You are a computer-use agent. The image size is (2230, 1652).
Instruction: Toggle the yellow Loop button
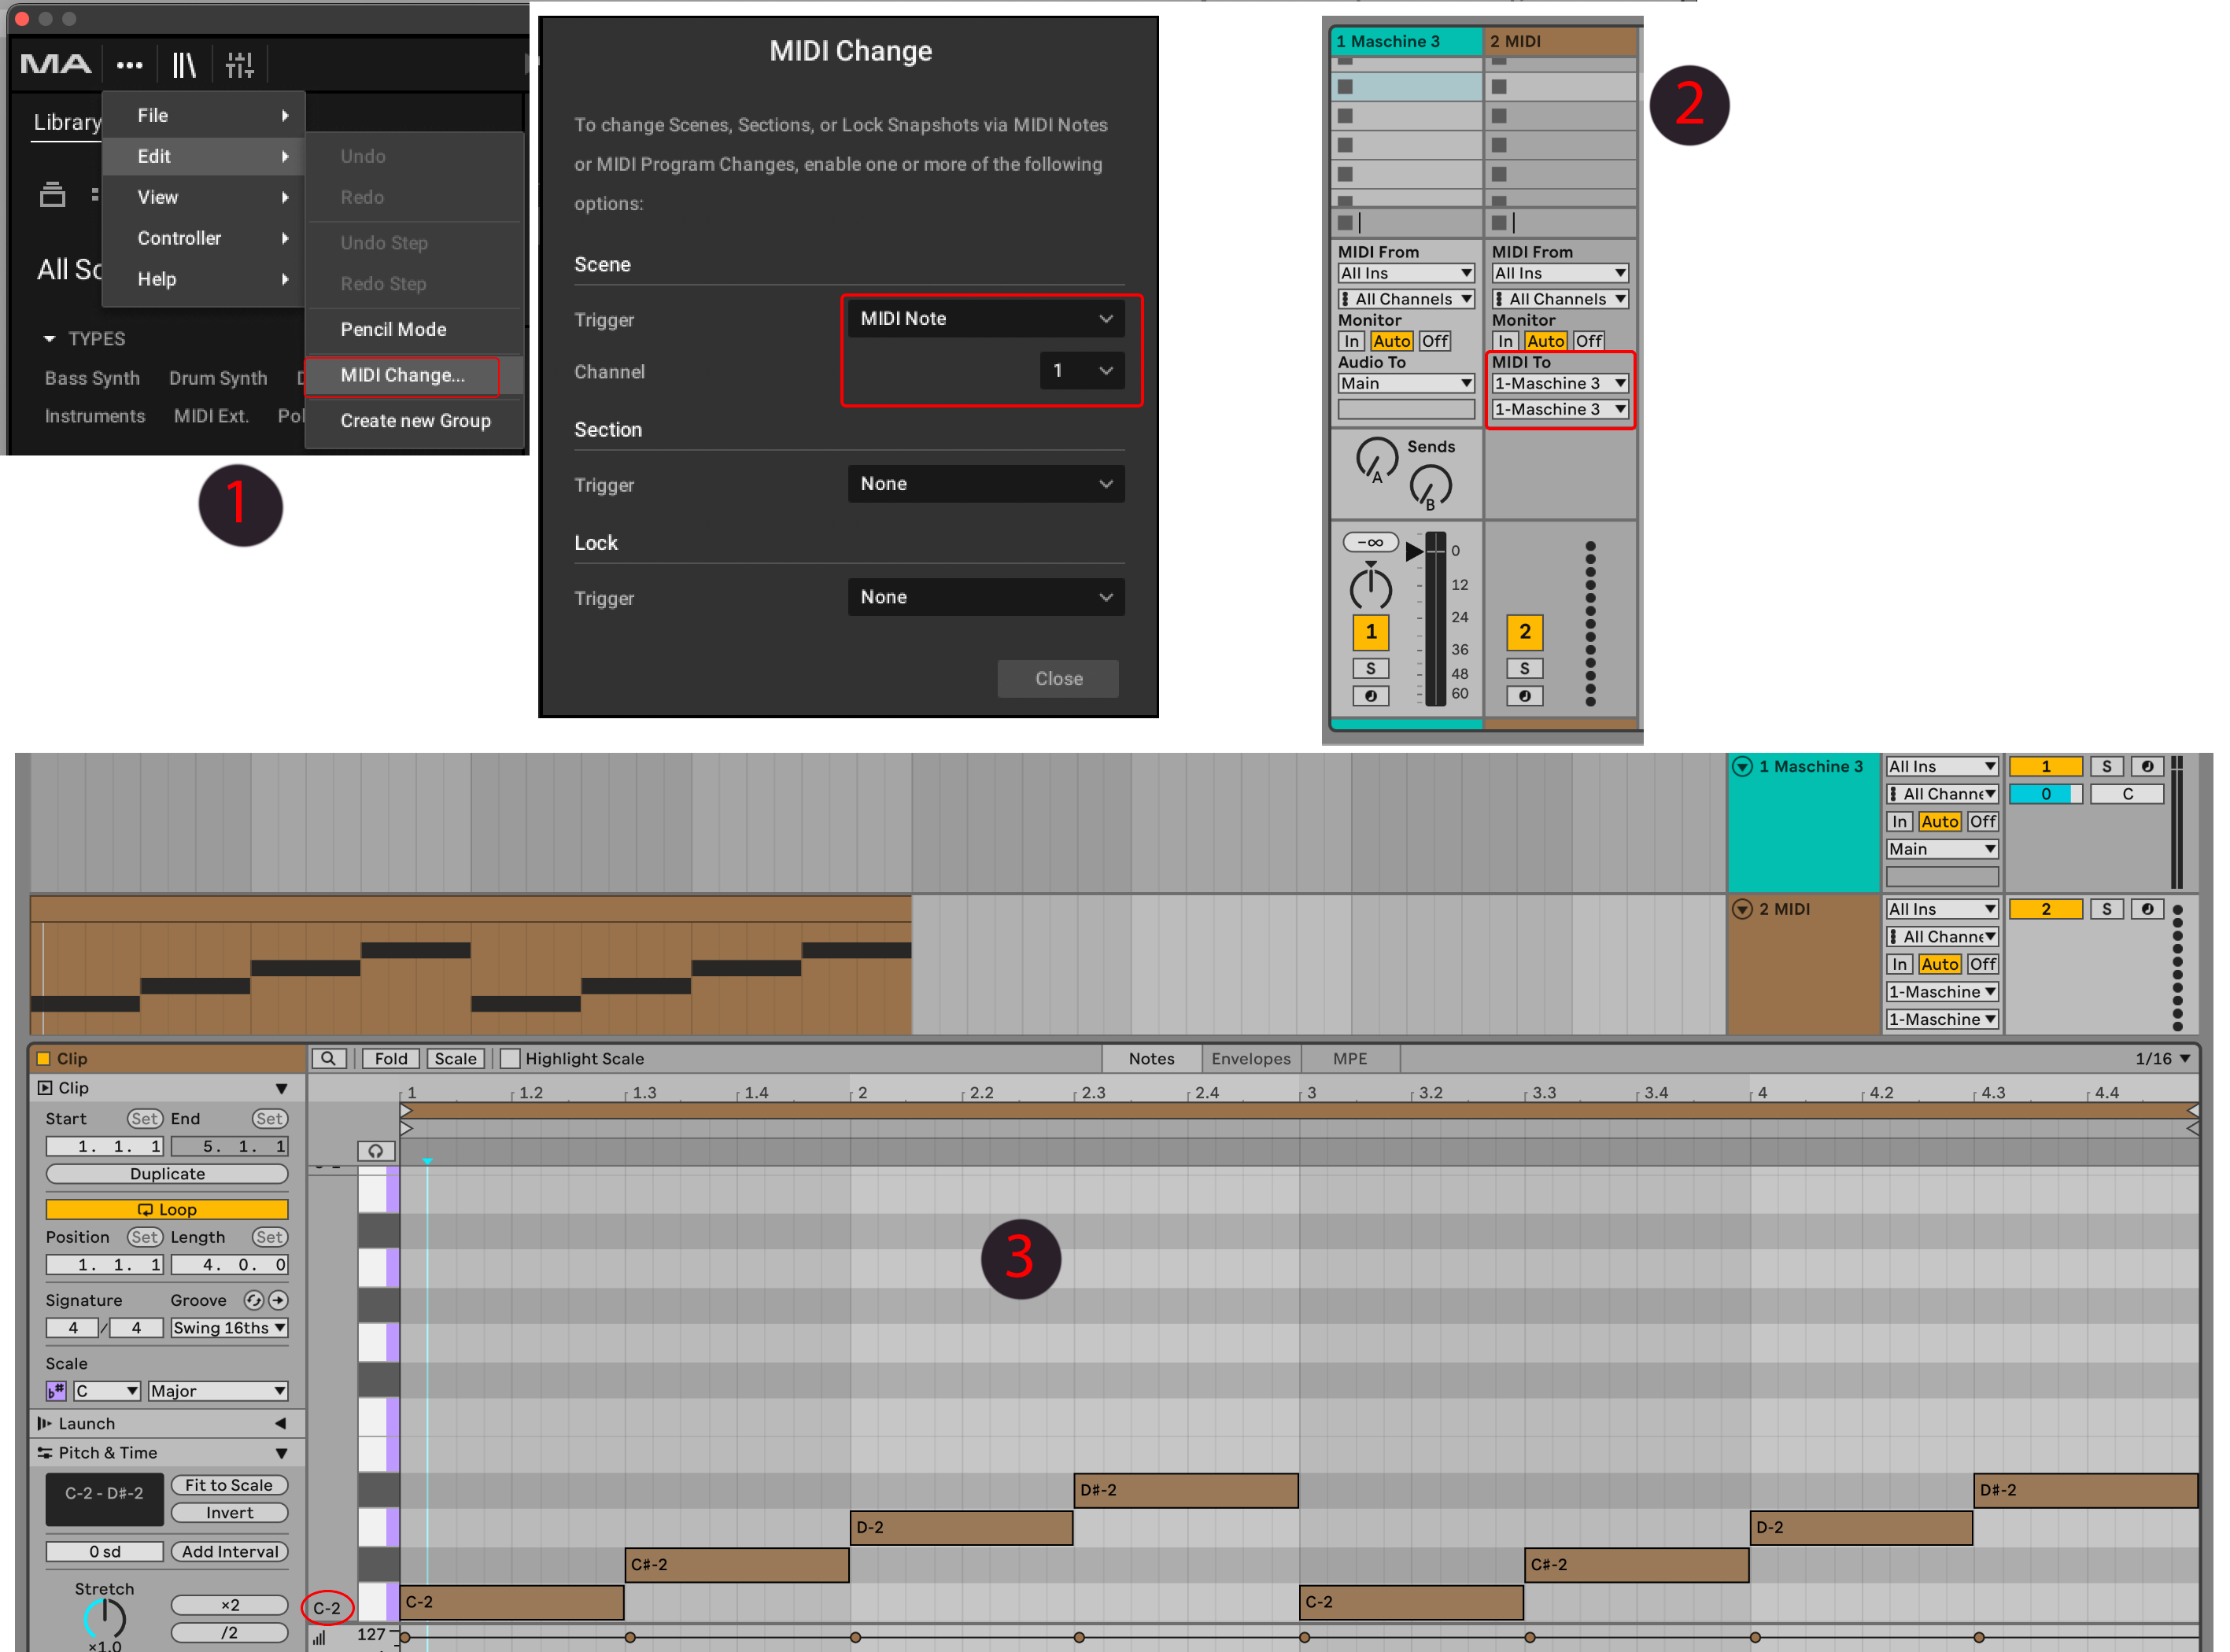pos(167,1209)
